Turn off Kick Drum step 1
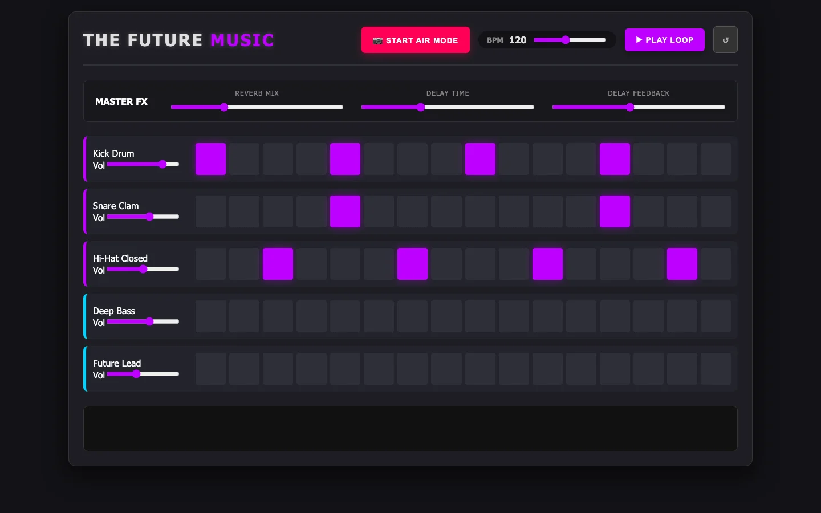Image resolution: width=821 pixels, height=513 pixels. coord(210,159)
